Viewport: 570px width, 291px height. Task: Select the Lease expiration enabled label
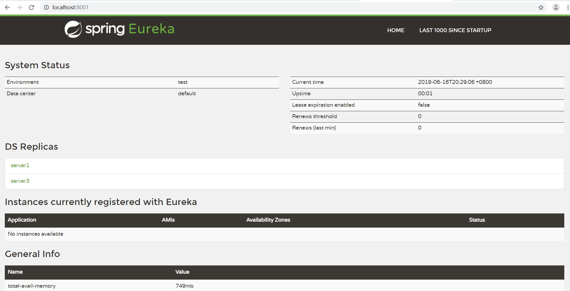point(323,105)
